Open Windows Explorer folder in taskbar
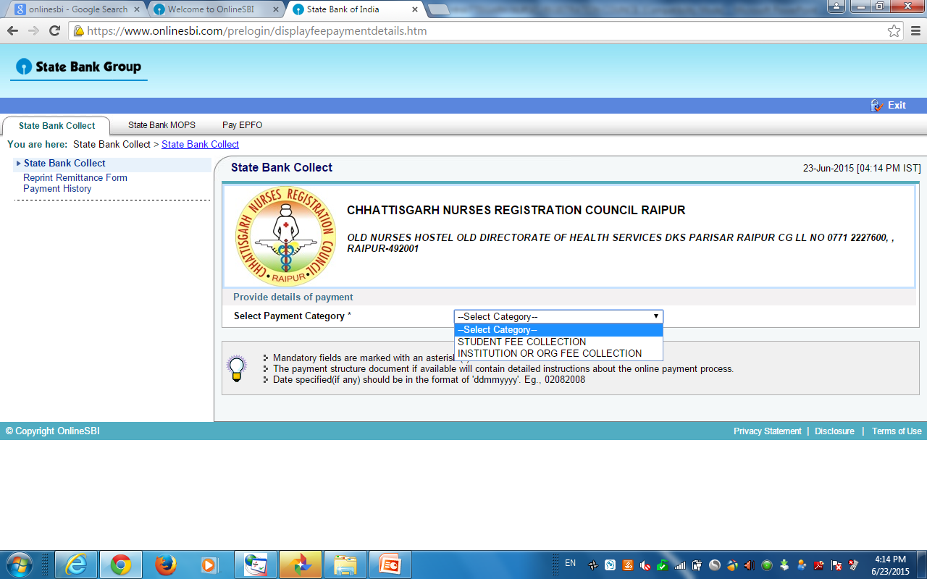 (345, 565)
